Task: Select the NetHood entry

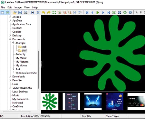Action: pyautogui.click(x=17, y=103)
